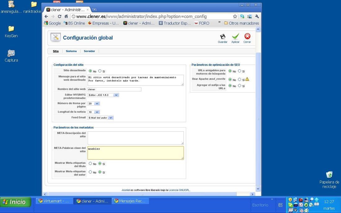This screenshot has height=213, width=341.
Task: Select Sí for URLs amigables
Action: pyautogui.click(x=239, y=71)
